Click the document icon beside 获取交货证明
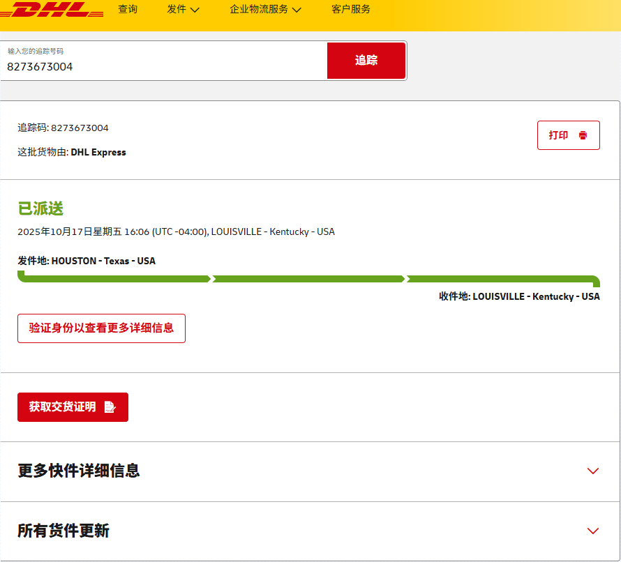Viewport: 621px width, 562px height. 110,407
